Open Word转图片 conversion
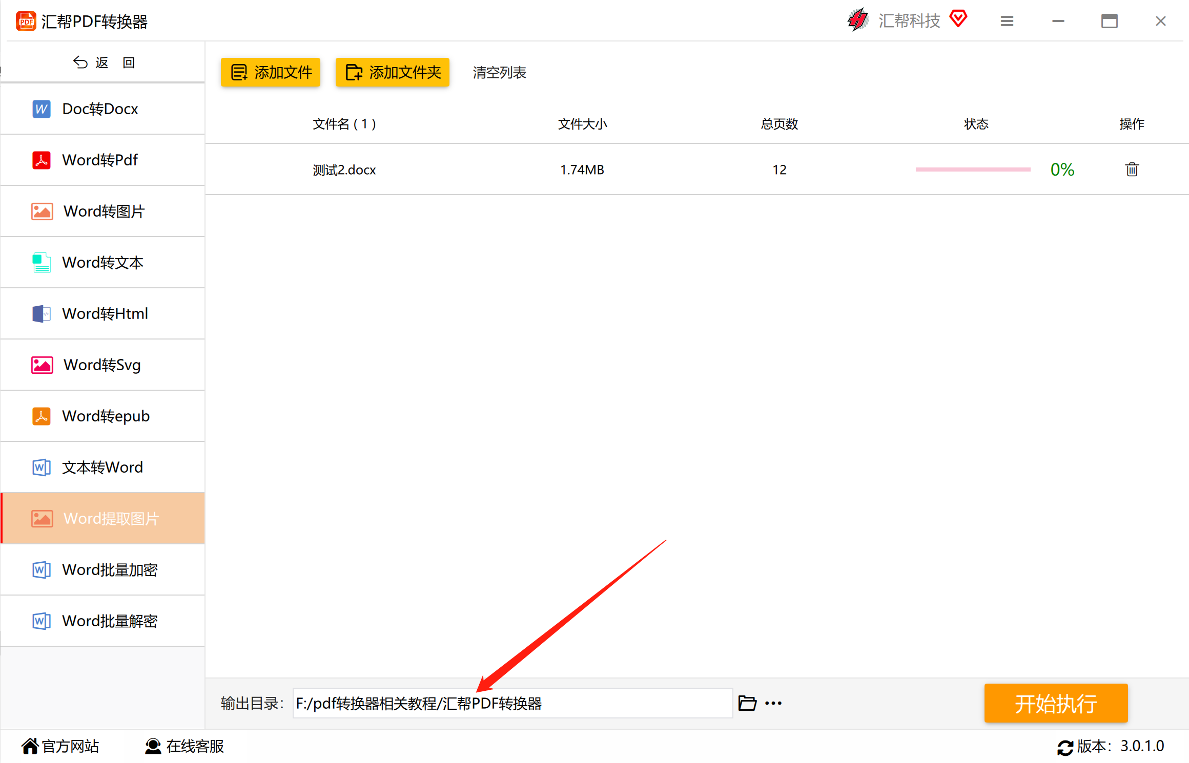The width and height of the screenshot is (1189, 763). (102, 211)
